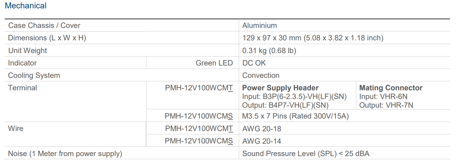Click the Wire row label
Image resolution: width=458 pixels, height=162 pixels.
[16, 128]
